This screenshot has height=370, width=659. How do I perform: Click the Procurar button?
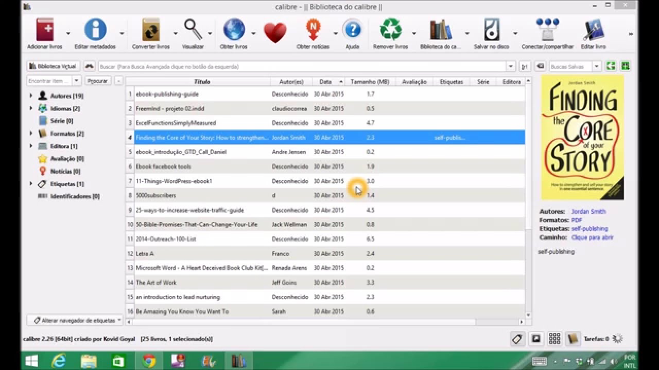97,81
